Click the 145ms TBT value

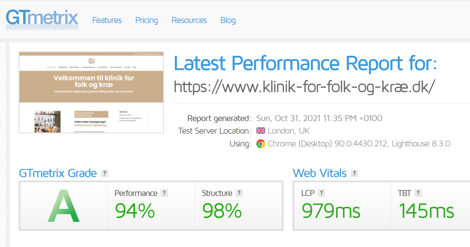point(426,211)
